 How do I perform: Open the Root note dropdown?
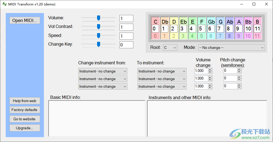click(x=170, y=48)
